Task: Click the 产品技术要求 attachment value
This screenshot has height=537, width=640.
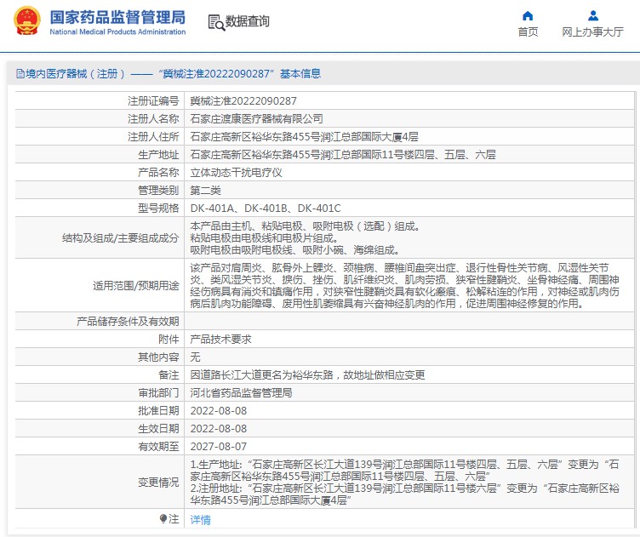Action: coord(220,339)
